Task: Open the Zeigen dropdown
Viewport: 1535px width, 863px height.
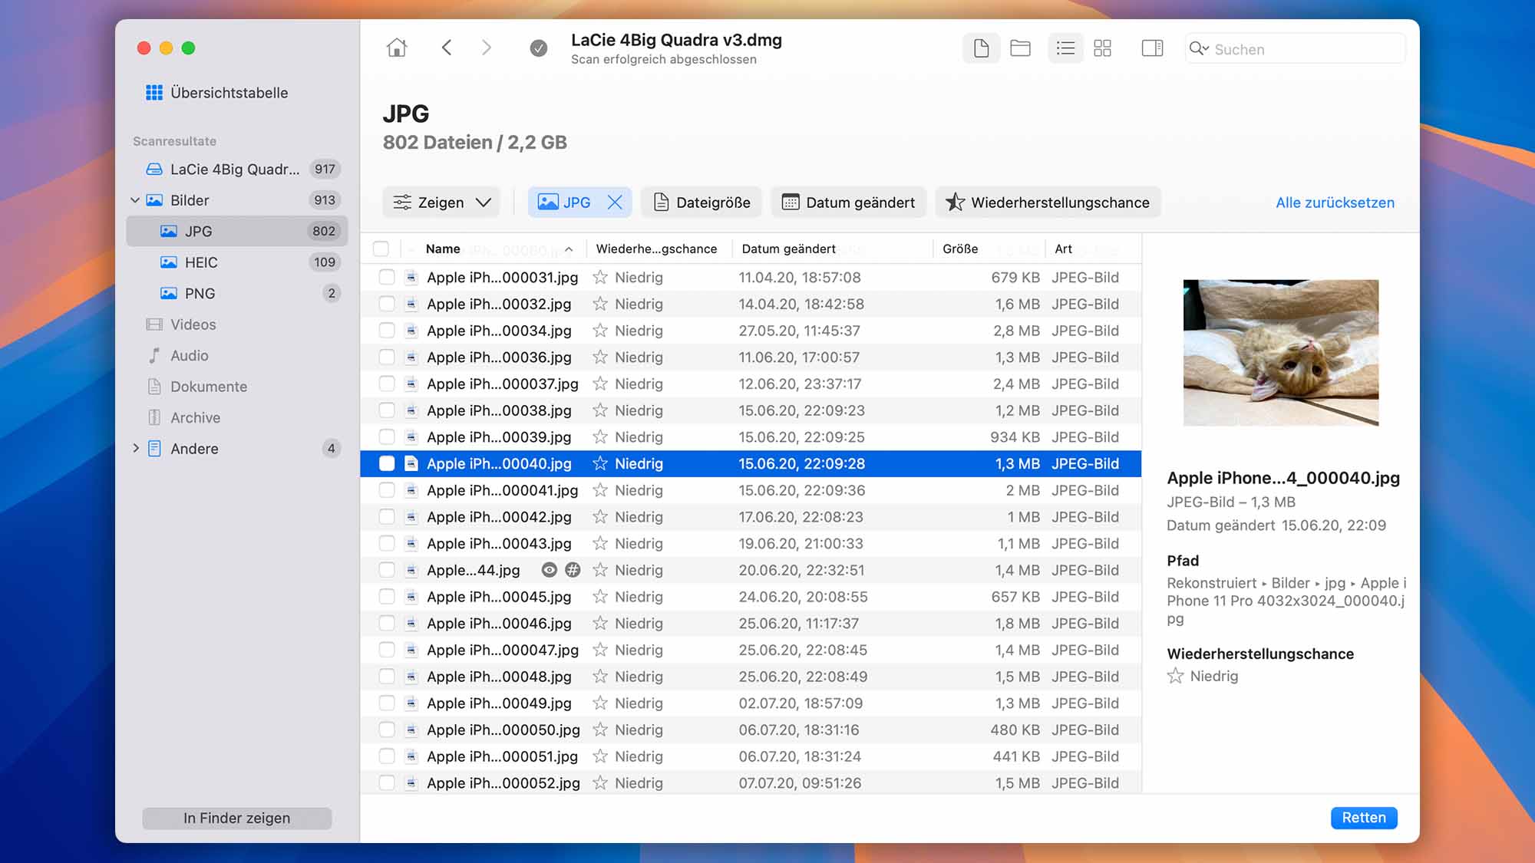Action: click(x=441, y=202)
